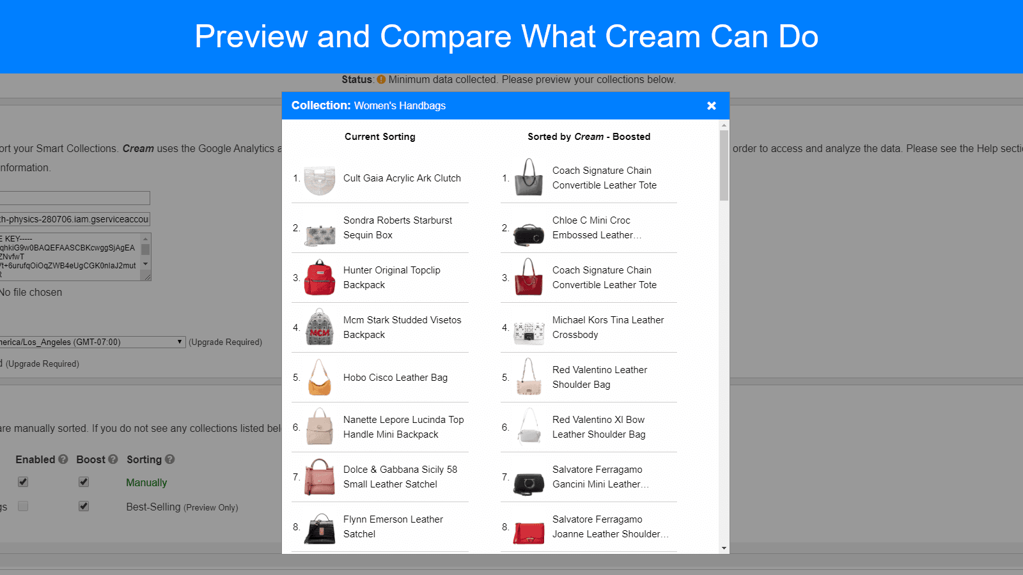
Task: Click the collection dialog vertical scrollbar thumb
Action: (724, 165)
